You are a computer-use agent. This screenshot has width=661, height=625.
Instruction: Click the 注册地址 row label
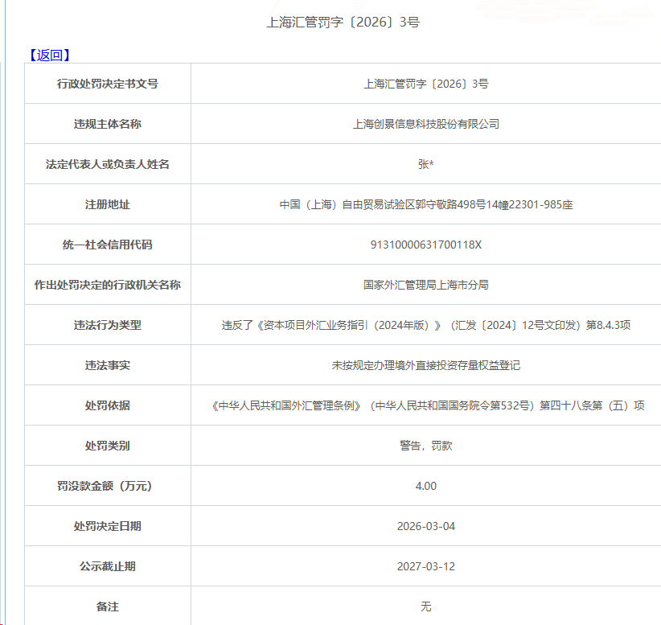click(108, 204)
